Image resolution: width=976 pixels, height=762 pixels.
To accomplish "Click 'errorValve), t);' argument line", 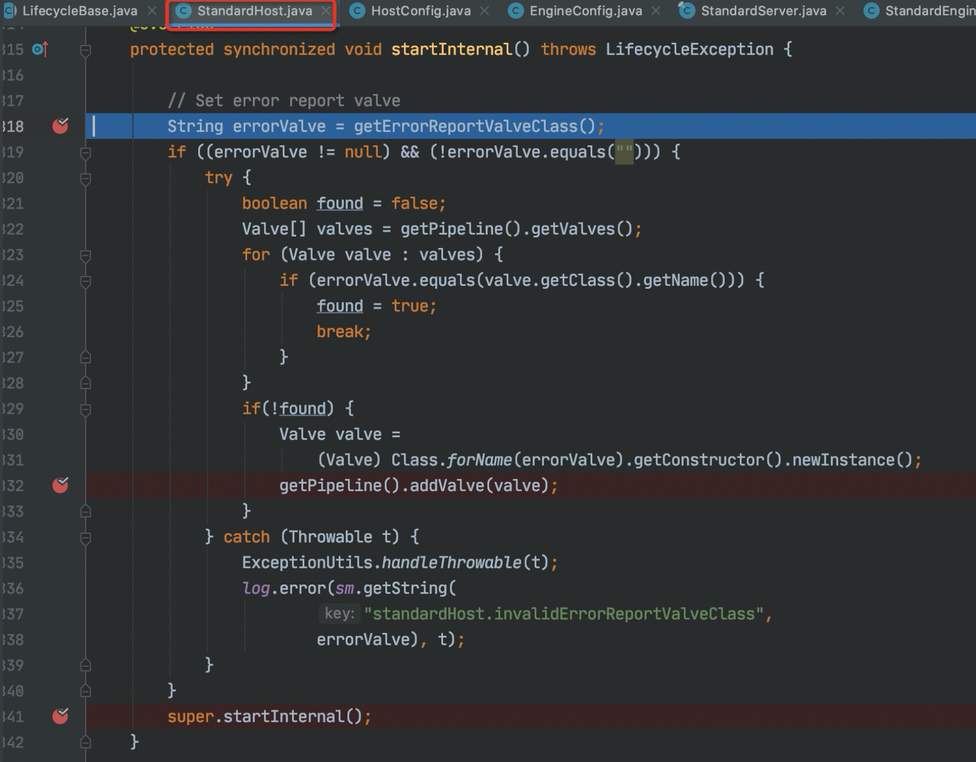I will coord(390,640).
